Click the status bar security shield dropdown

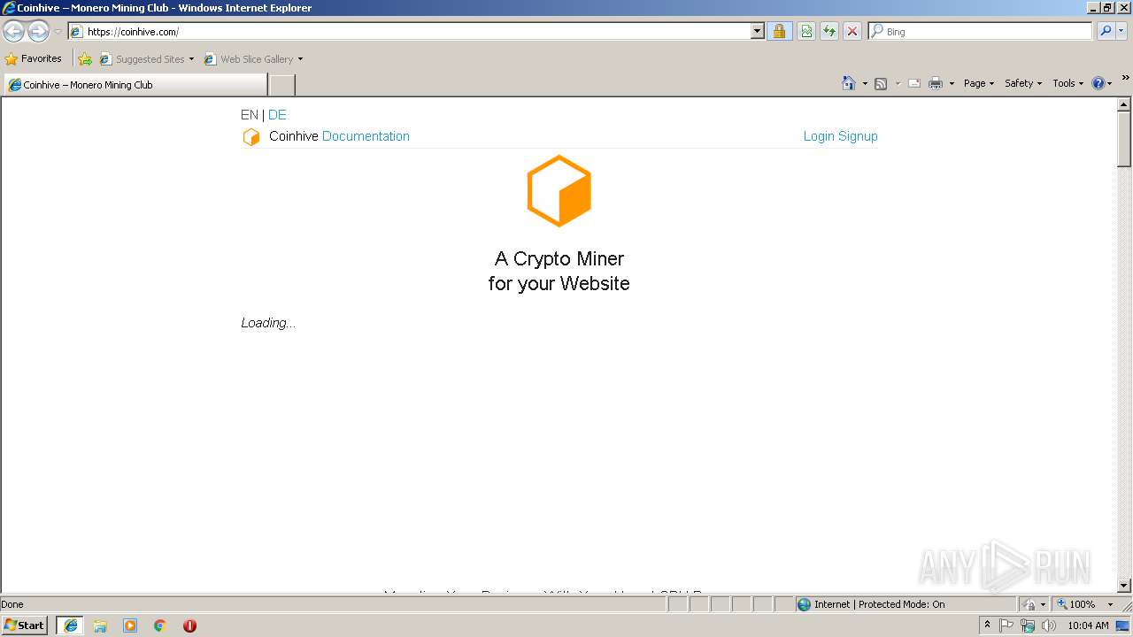click(1034, 604)
